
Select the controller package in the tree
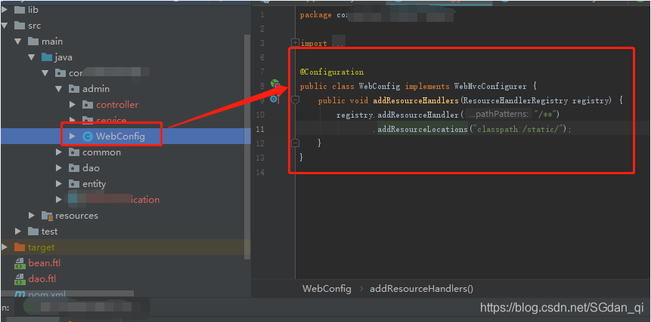[117, 104]
